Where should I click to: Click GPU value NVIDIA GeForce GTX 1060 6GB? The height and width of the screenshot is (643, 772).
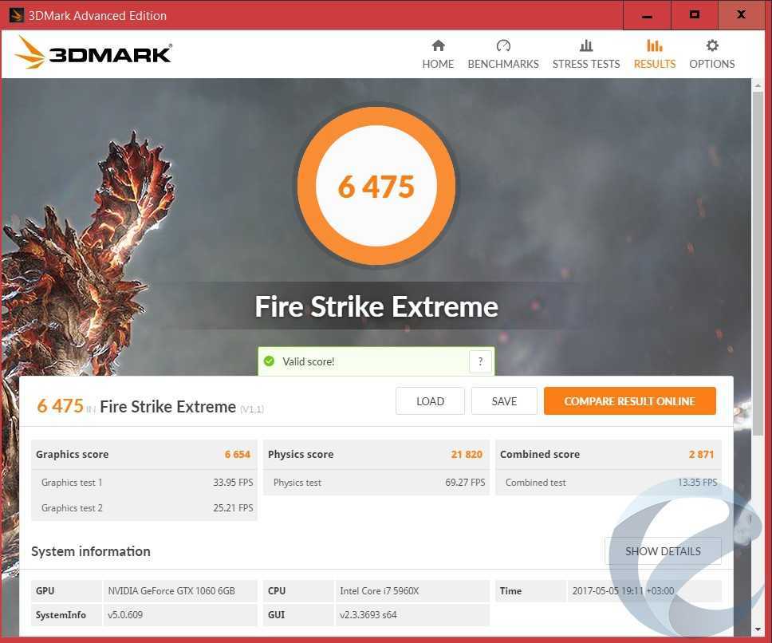pos(171,591)
